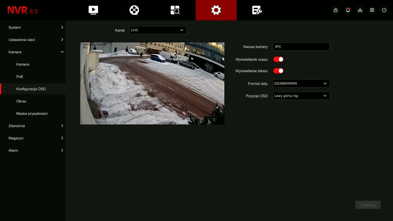The height and width of the screenshot is (221, 393).
Task: Open the Format daty dropdown
Action: 301,83
